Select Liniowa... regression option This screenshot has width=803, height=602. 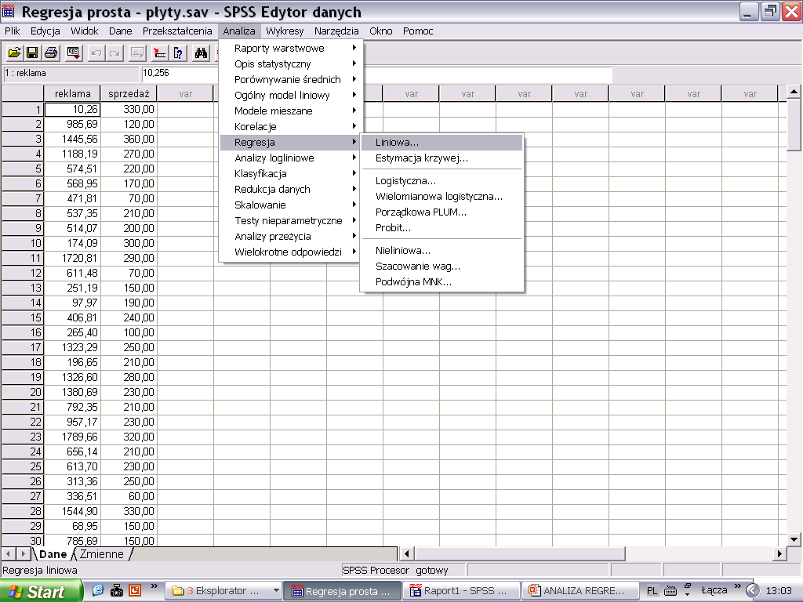tap(397, 143)
